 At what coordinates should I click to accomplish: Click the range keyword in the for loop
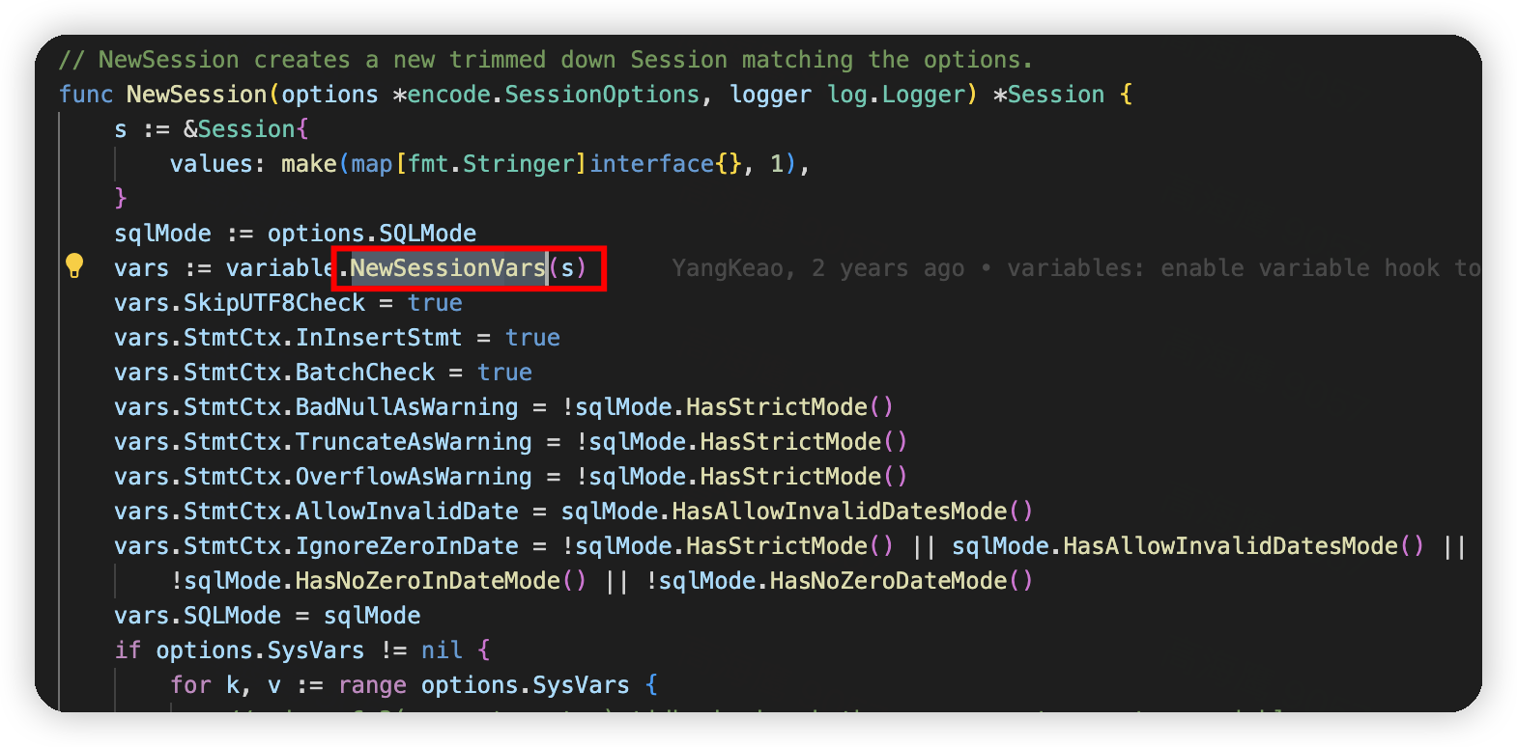pos(372,685)
